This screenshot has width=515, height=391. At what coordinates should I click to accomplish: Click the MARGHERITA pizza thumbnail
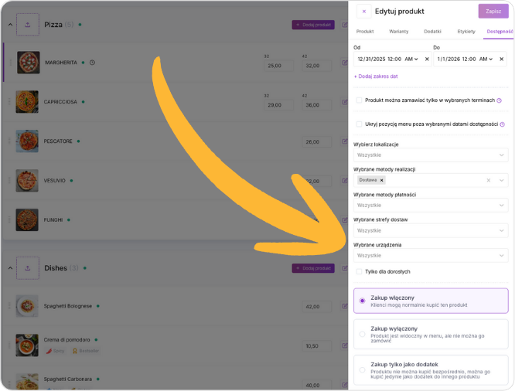tap(27, 63)
